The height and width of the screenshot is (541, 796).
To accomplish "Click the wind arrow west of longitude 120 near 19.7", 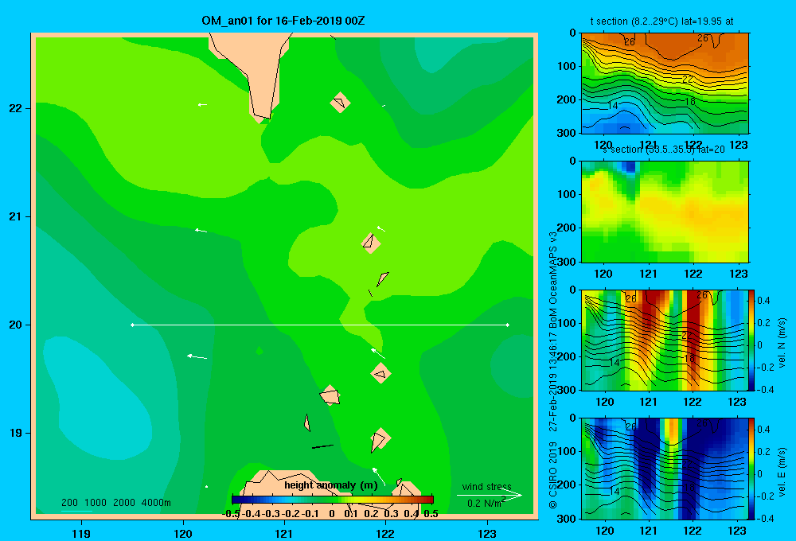I will (x=197, y=356).
